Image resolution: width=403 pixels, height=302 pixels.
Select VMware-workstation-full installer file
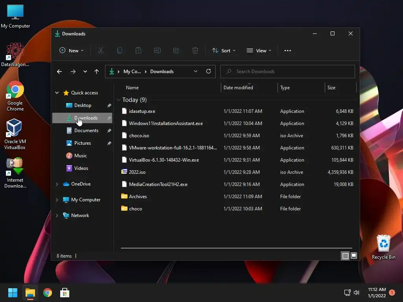pos(237,148)
